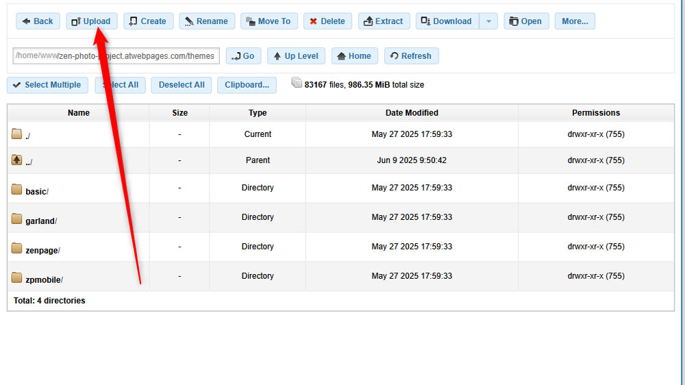Click the current directory folder icon

tap(17, 134)
